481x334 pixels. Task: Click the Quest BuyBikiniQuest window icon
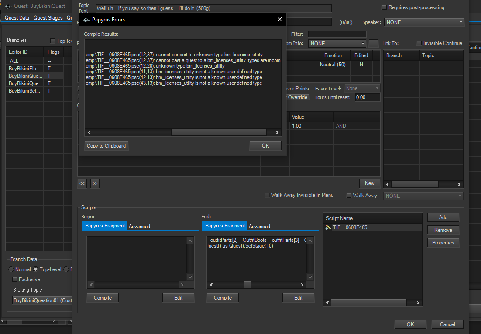(8, 6)
